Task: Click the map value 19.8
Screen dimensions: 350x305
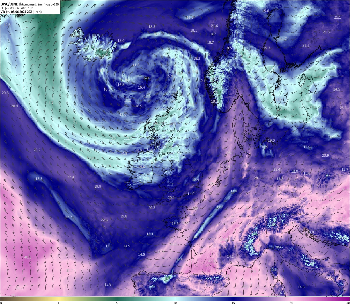Action: point(124,216)
